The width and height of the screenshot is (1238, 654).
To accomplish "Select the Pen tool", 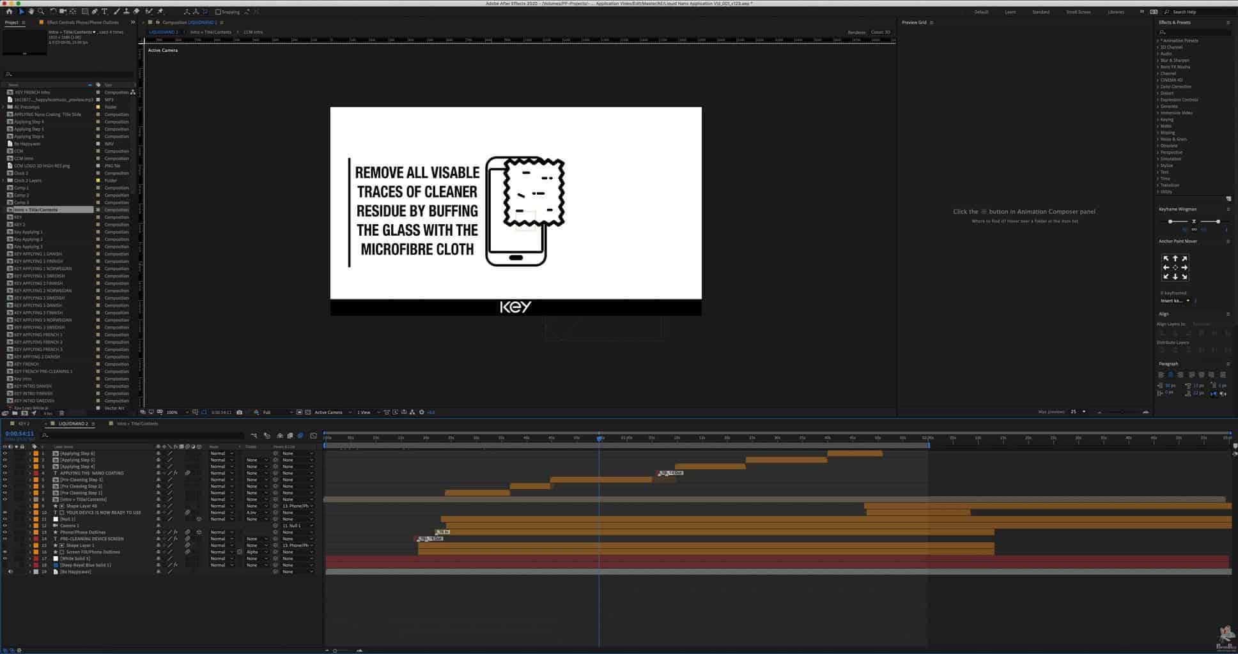I will tap(95, 11).
